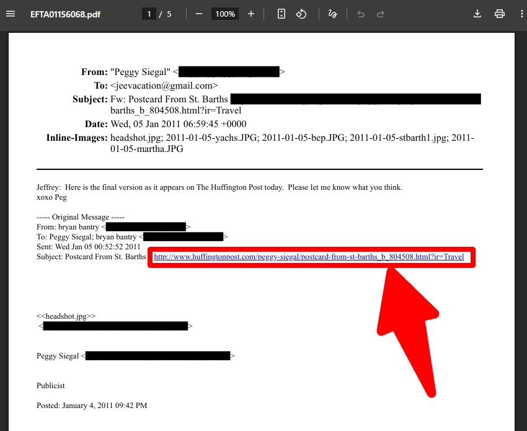Click the current page number field
The height and width of the screenshot is (431, 527).
pyautogui.click(x=148, y=14)
